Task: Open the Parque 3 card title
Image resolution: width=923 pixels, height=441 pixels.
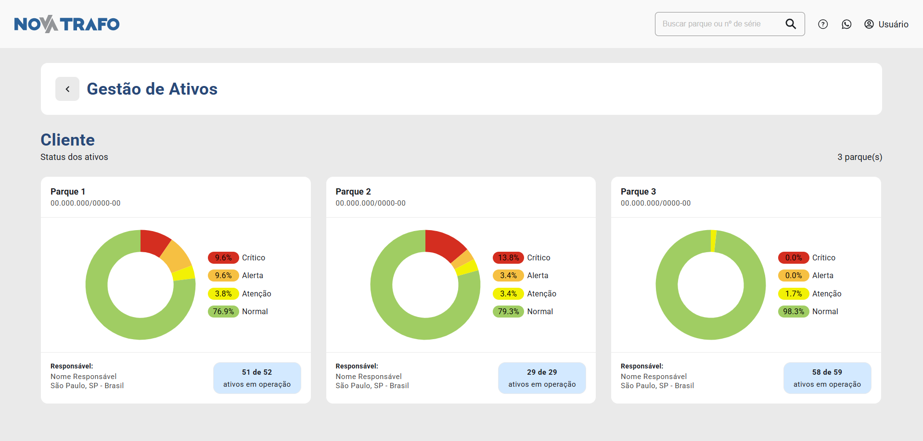Action: pos(638,192)
